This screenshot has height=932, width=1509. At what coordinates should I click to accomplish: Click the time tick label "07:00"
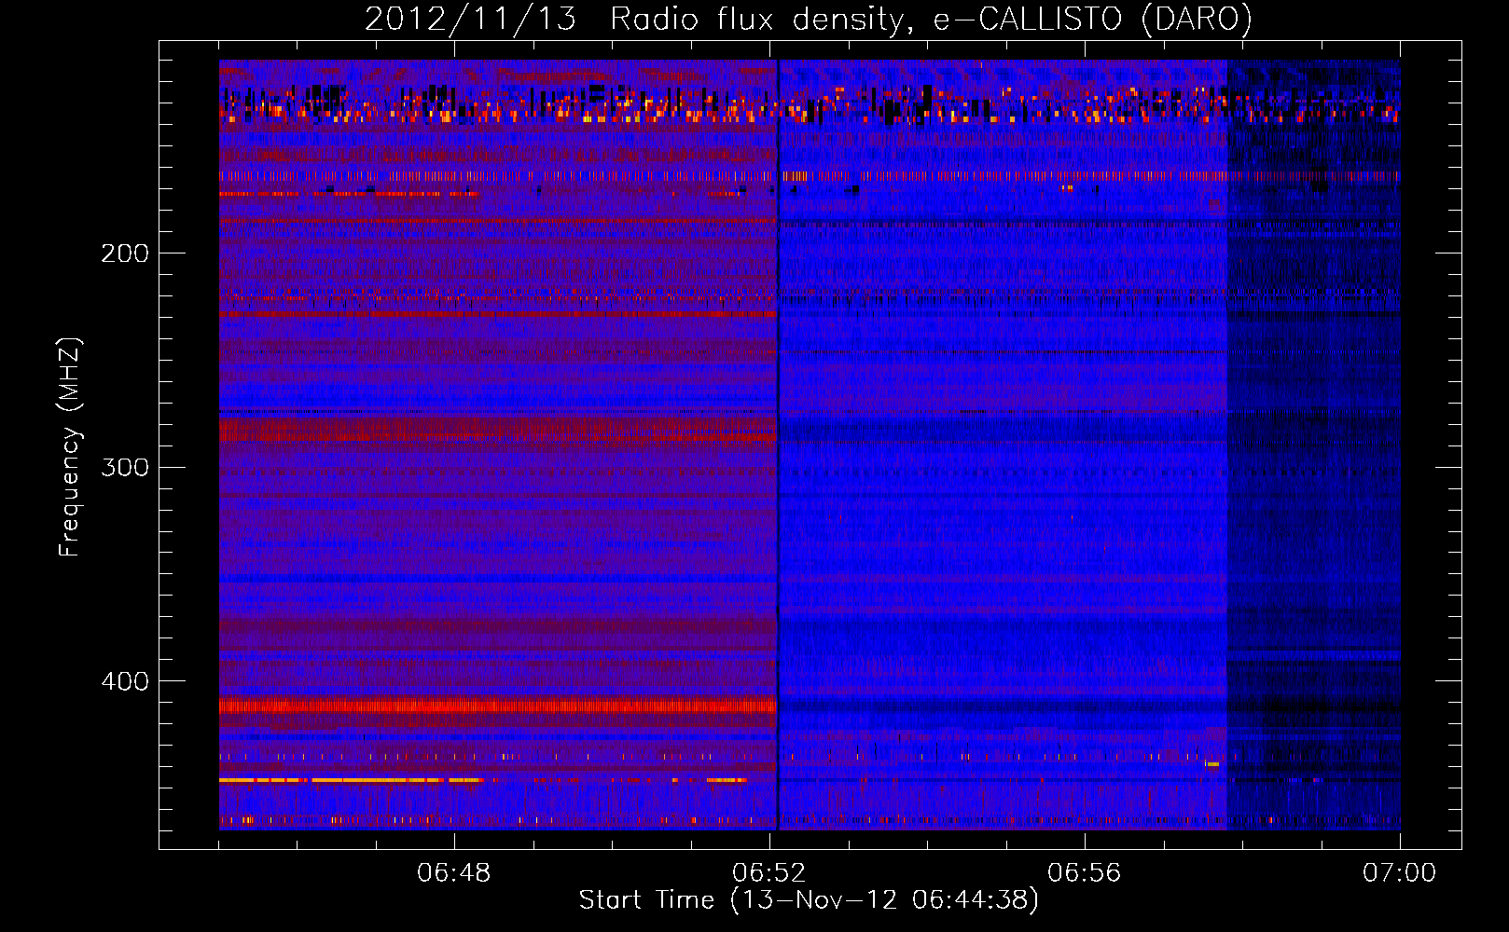coord(1400,873)
